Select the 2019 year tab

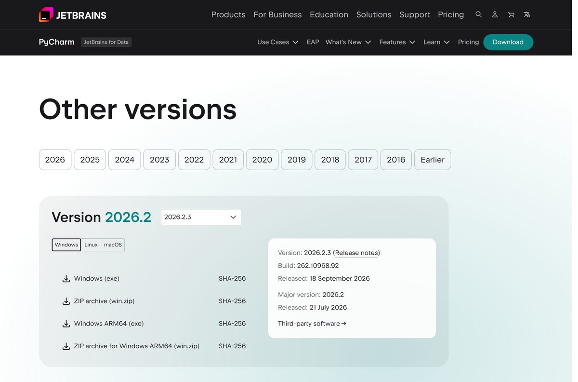tap(297, 160)
